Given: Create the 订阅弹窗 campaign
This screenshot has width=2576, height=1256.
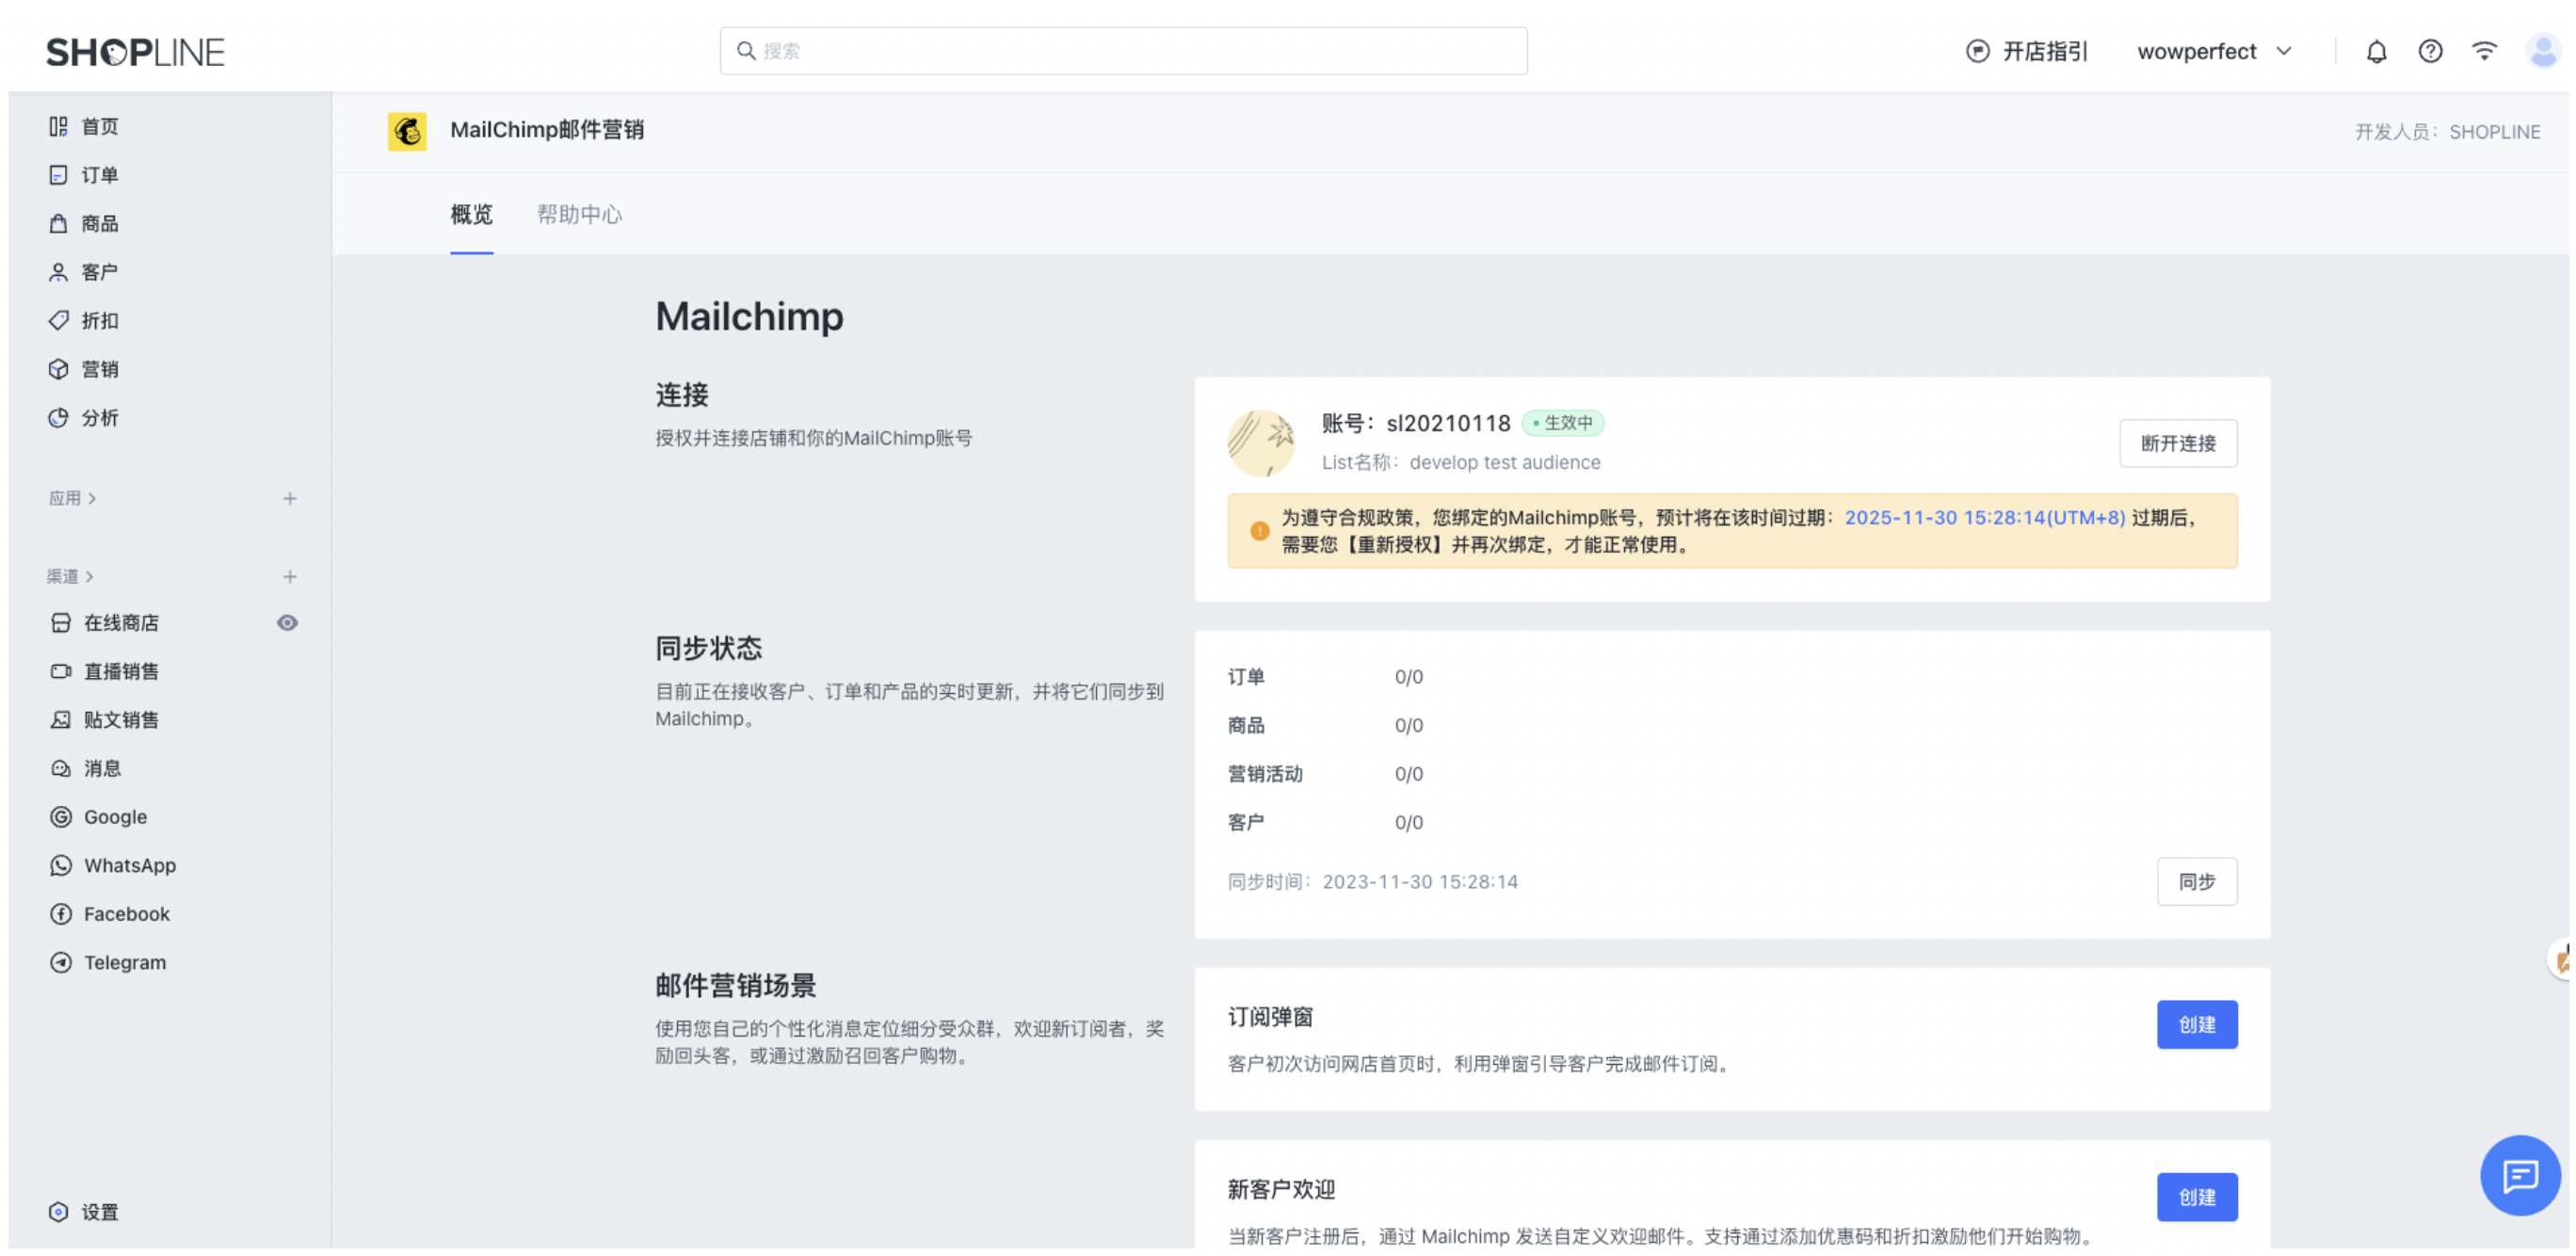Looking at the screenshot, I should (2196, 1024).
